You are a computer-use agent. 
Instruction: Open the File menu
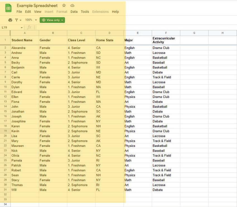click(19, 12)
